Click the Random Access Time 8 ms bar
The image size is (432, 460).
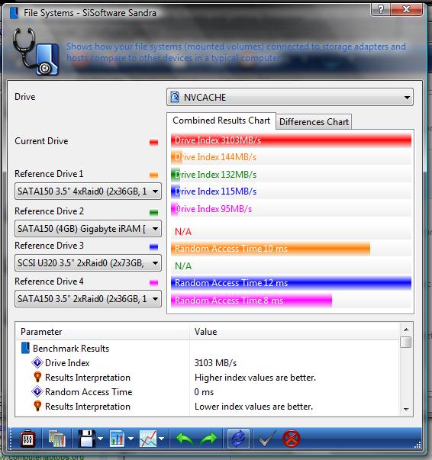click(x=252, y=301)
